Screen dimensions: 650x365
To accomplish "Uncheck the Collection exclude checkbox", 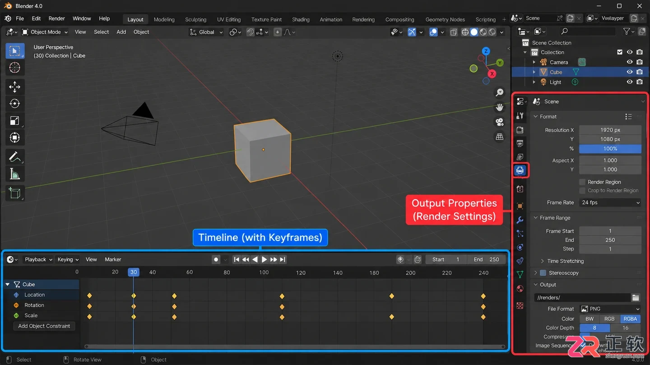I will point(620,52).
